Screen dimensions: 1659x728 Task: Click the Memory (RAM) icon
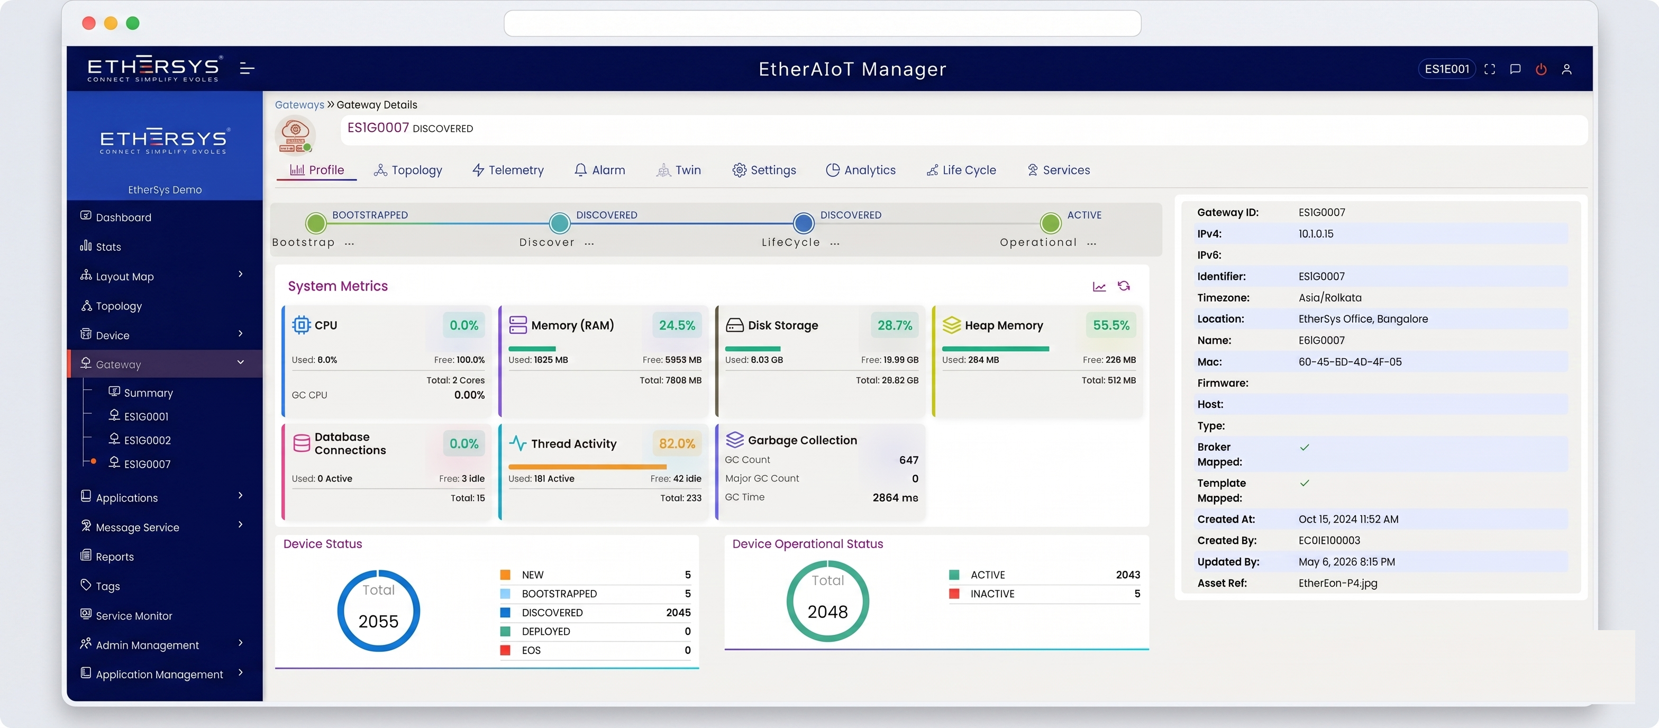point(518,325)
